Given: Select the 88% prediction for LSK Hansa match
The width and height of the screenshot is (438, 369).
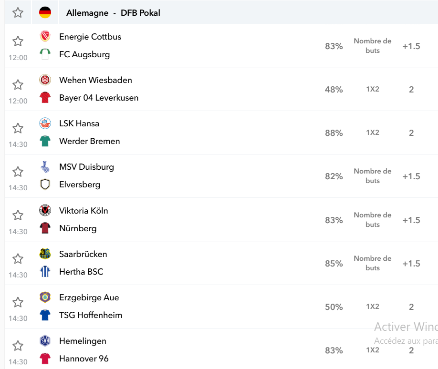Looking at the screenshot, I should (x=334, y=133).
